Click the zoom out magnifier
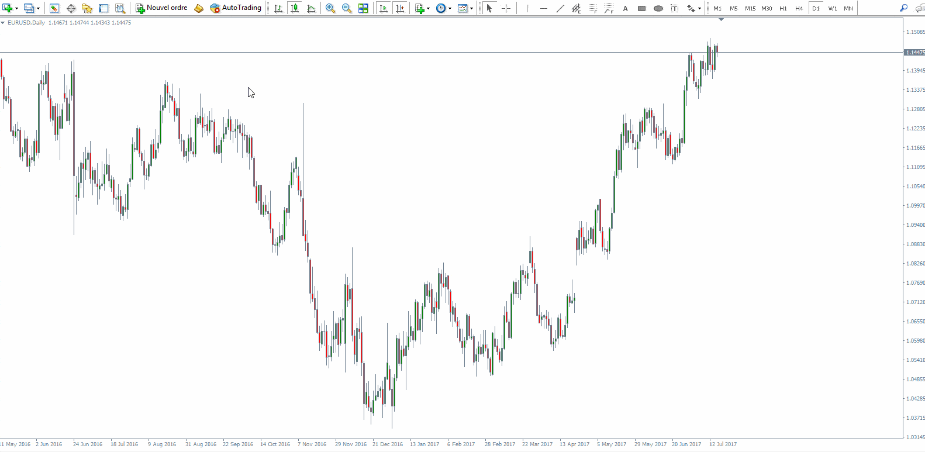The height and width of the screenshot is (452, 925). 347,8
